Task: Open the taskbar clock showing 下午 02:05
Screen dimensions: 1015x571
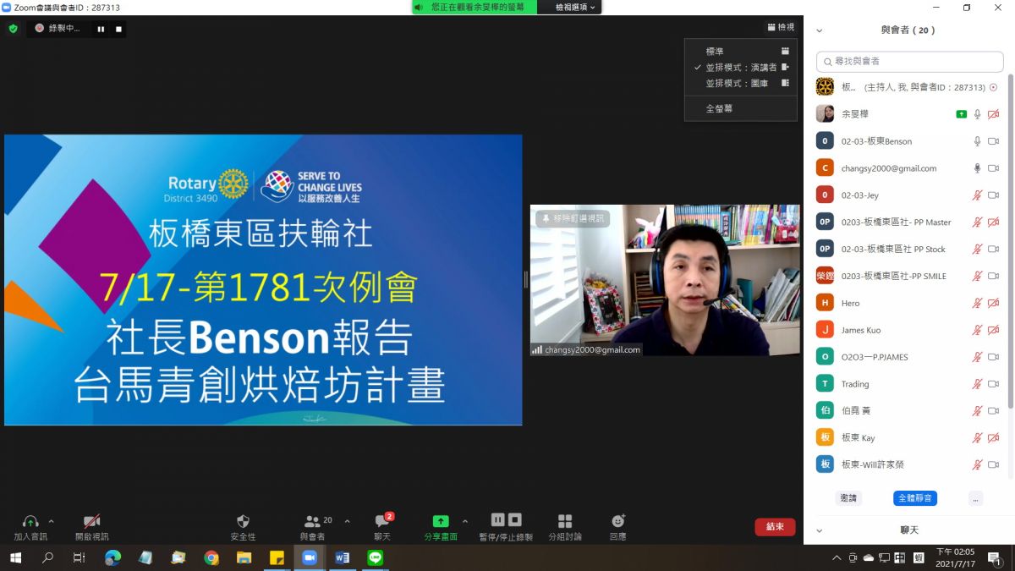Action: pos(955,557)
